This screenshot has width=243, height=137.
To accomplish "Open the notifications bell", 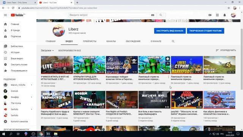I will click(224, 15).
